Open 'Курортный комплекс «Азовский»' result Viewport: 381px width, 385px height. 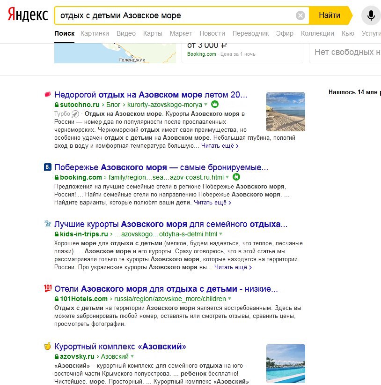point(120,347)
